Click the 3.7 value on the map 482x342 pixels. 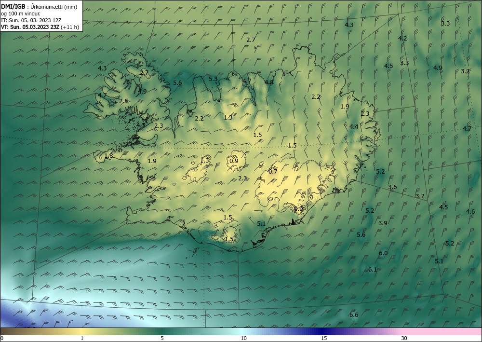[420, 196]
